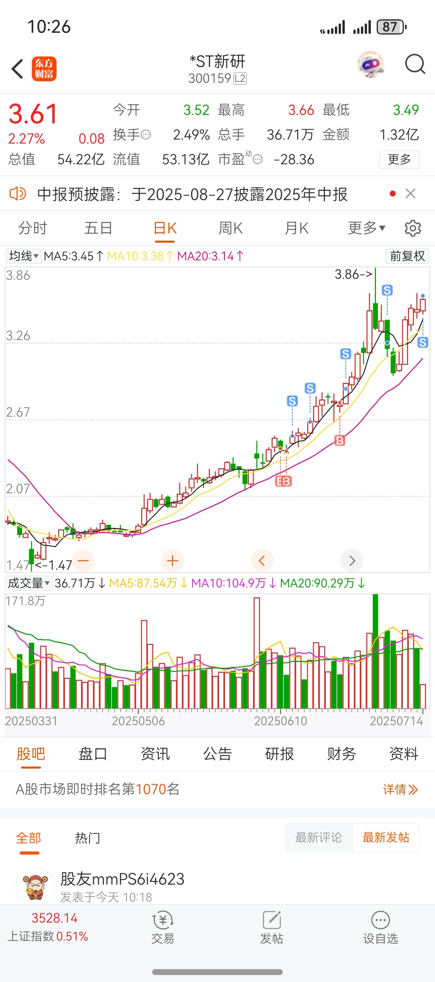Viewport: 435px width, 982px height.
Task: Zoom in chart with plus button
Action: tap(173, 560)
